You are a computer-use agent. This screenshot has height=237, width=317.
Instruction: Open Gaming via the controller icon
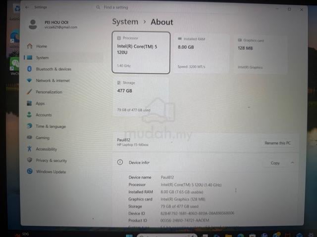30,137
